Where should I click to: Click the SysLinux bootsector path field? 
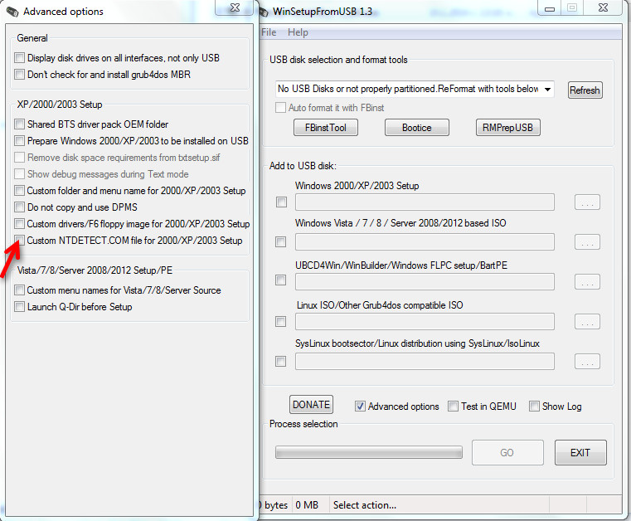coord(425,362)
